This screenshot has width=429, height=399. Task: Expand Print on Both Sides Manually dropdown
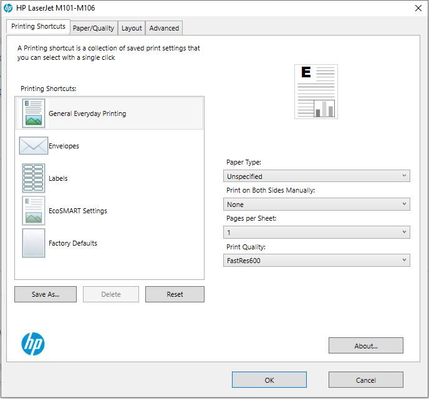(316, 204)
